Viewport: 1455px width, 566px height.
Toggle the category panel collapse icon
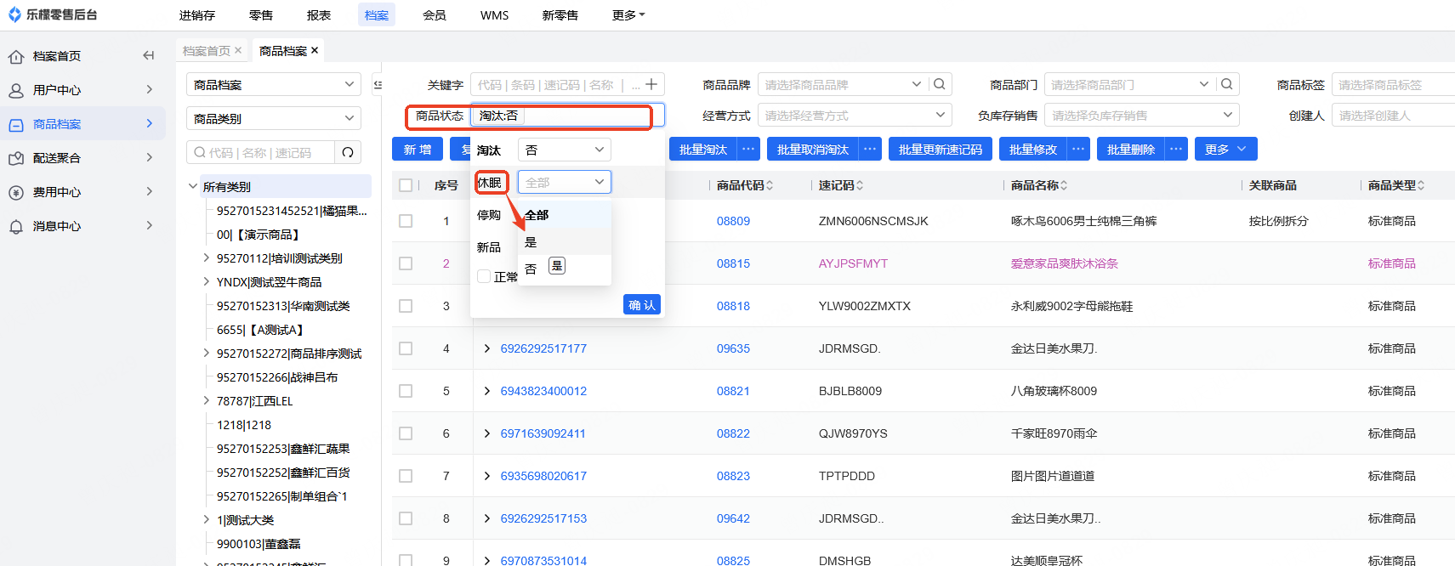378,84
